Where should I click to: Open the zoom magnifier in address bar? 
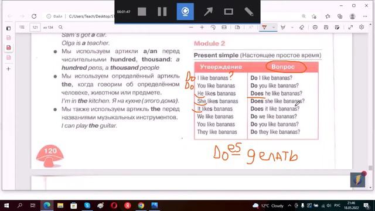click(304, 16)
